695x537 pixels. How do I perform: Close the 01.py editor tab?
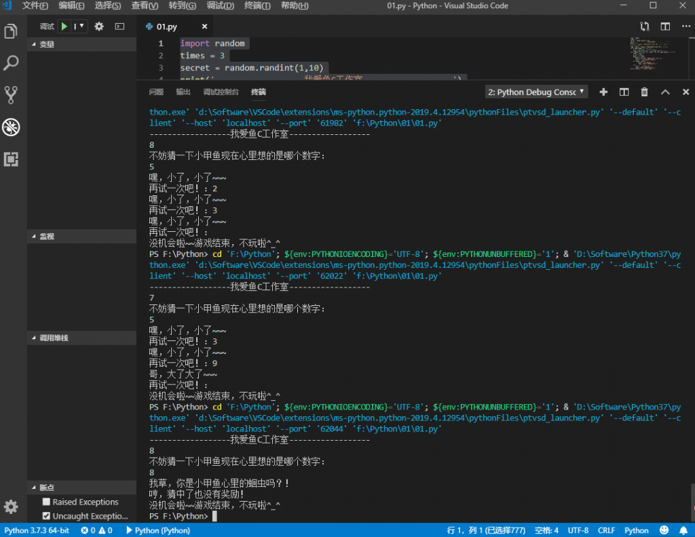click(x=204, y=26)
